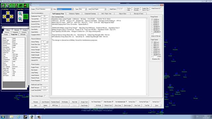The image size is (212, 119).
Task: Launch Internet Explorer from the taskbar
Action: pyautogui.click(x=19, y=117)
